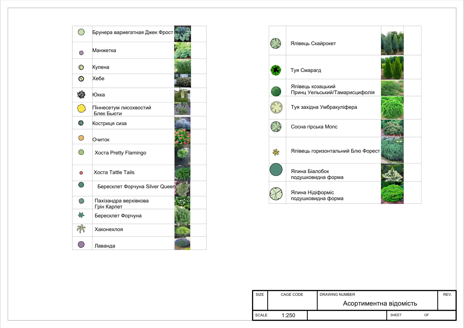
Task: Open the Ялівець Скайрокет photo
Action: (x=392, y=43)
